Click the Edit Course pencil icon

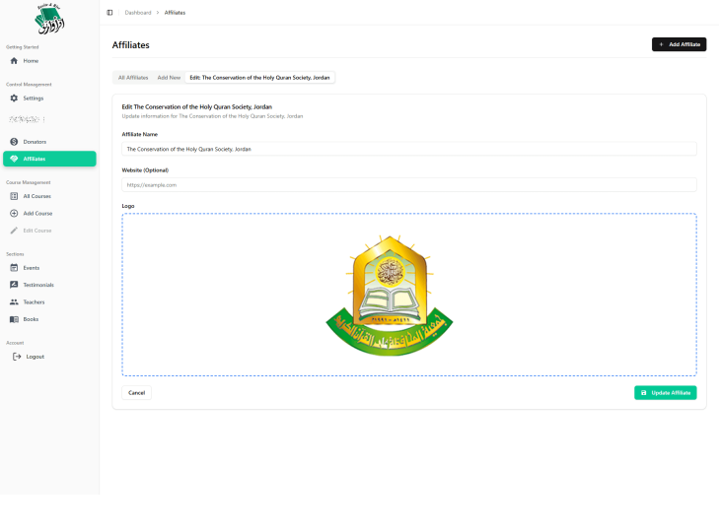click(14, 231)
